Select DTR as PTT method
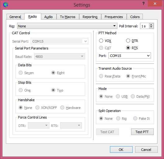Image resolution: width=164 pixels, height=159 pixels. 132,41
